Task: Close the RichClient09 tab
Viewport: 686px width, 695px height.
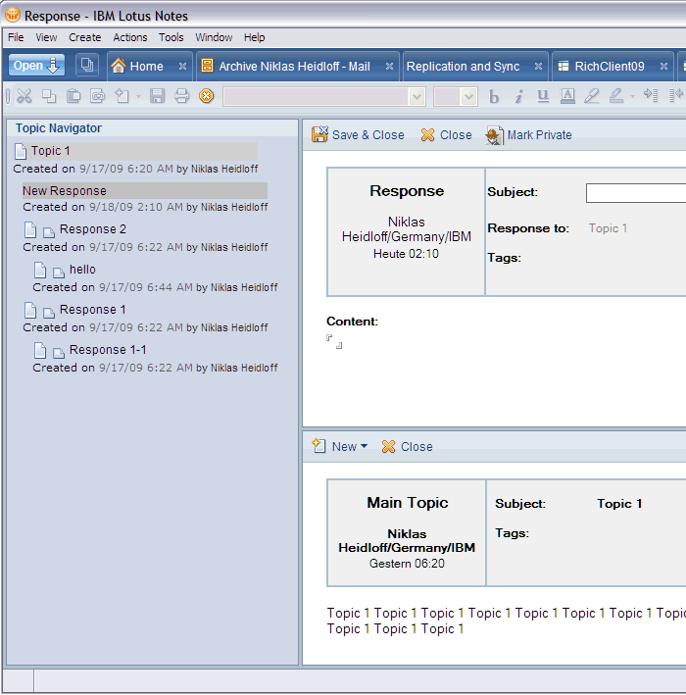Action: [x=663, y=67]
